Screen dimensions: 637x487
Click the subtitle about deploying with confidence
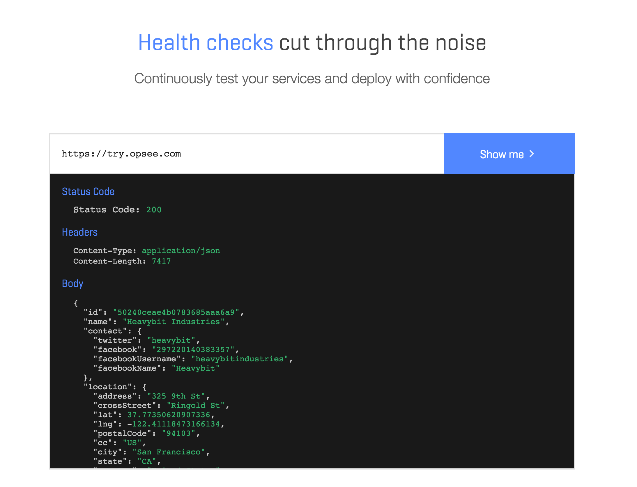312,79
